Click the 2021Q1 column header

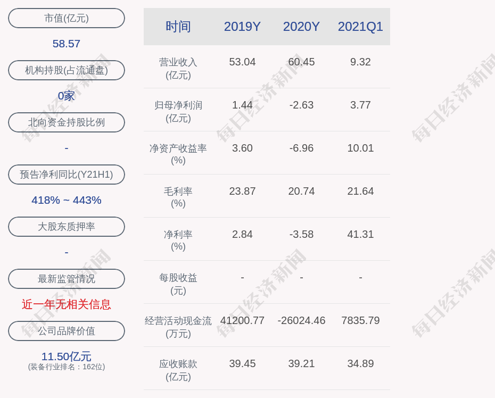click(360, 27)
